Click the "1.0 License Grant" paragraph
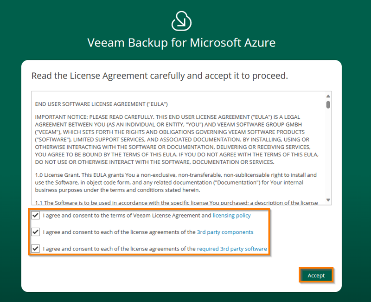Viewport: 371px width, 302px height. coord(176,182)
